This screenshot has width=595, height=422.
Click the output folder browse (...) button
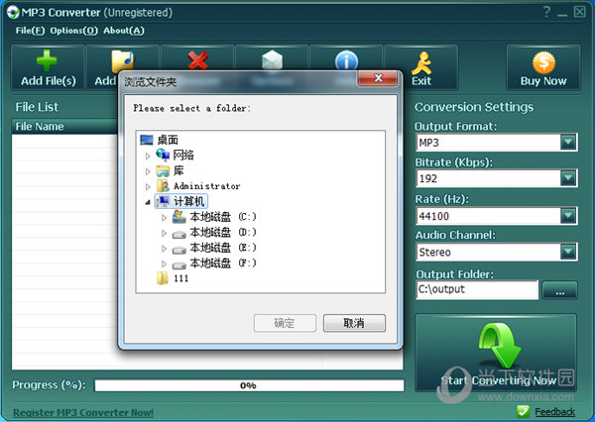pyautogui.click(x=559, y=290)
